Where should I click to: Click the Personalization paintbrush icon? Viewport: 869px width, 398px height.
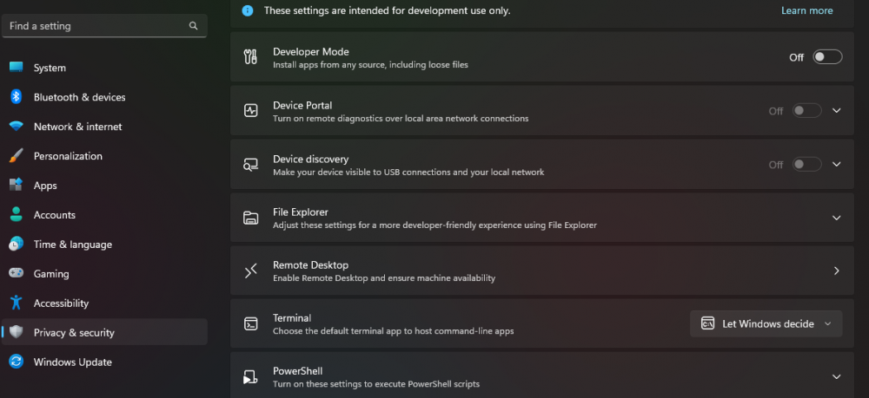16,156
